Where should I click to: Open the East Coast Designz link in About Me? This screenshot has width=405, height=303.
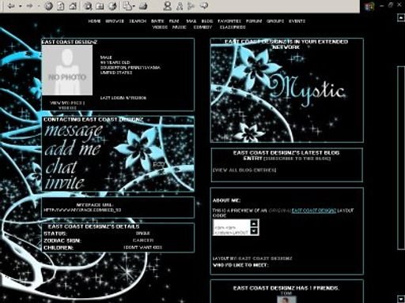point(314,211)
